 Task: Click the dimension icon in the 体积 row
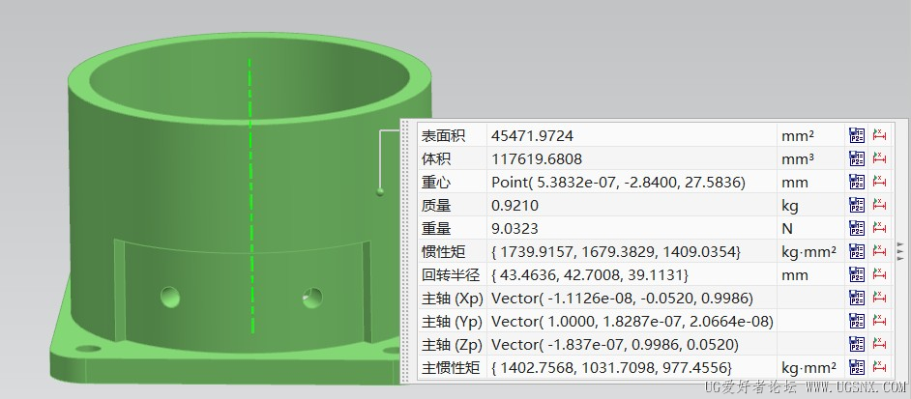tap(880, 159)
